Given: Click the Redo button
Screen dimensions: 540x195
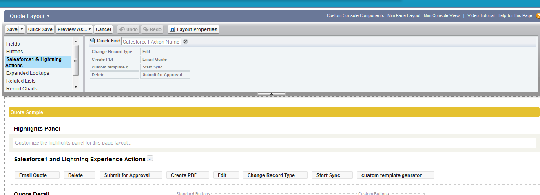Looking at the screenshot, I should click(152, 29).
